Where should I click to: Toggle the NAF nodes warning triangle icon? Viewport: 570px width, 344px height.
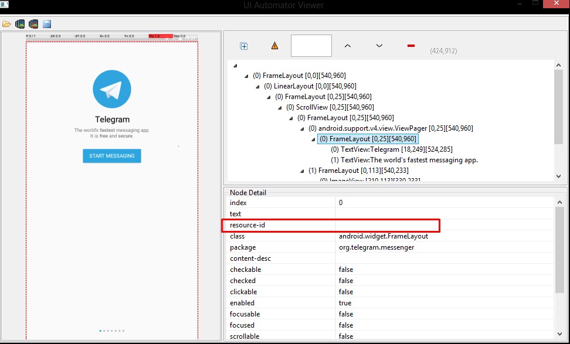(x=275, y=46)
